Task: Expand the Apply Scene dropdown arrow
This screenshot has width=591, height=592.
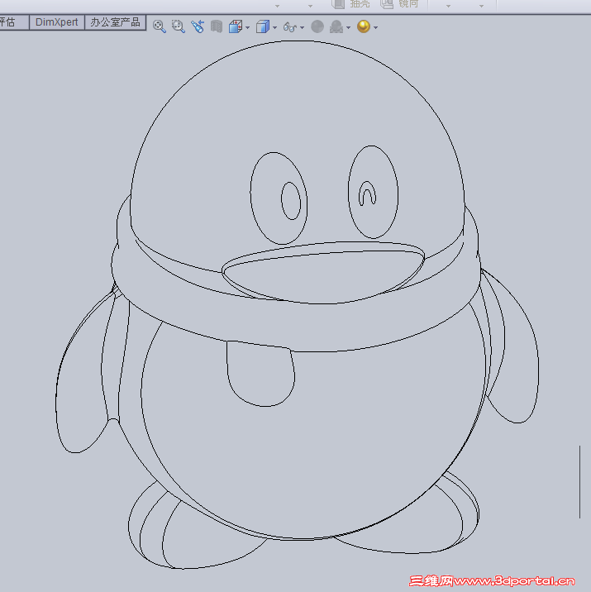Action: [x=348, y=27]
